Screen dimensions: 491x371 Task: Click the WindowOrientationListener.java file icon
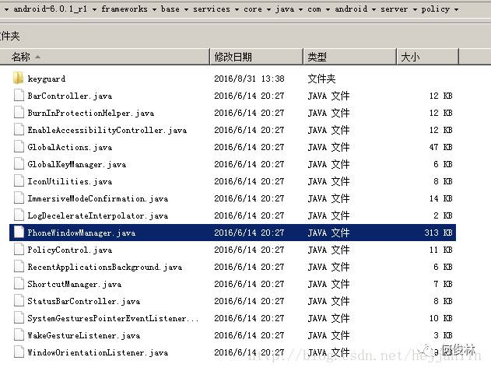click(x=19, y=352)
